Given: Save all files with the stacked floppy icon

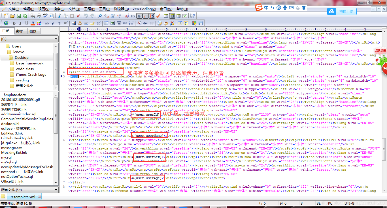Looking at the screenshot, I should [25, 16].
